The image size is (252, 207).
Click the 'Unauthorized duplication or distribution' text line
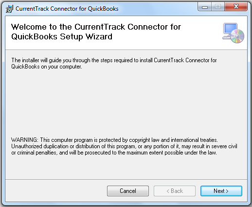coord(124,146)
